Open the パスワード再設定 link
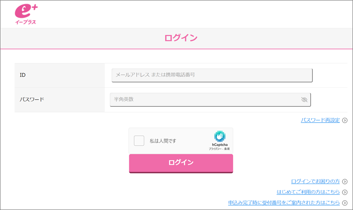 [320, 120]
